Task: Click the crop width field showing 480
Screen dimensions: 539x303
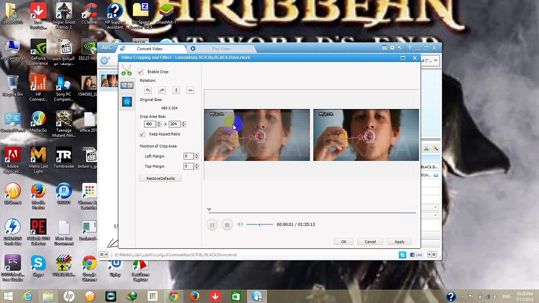Action: 149,124
